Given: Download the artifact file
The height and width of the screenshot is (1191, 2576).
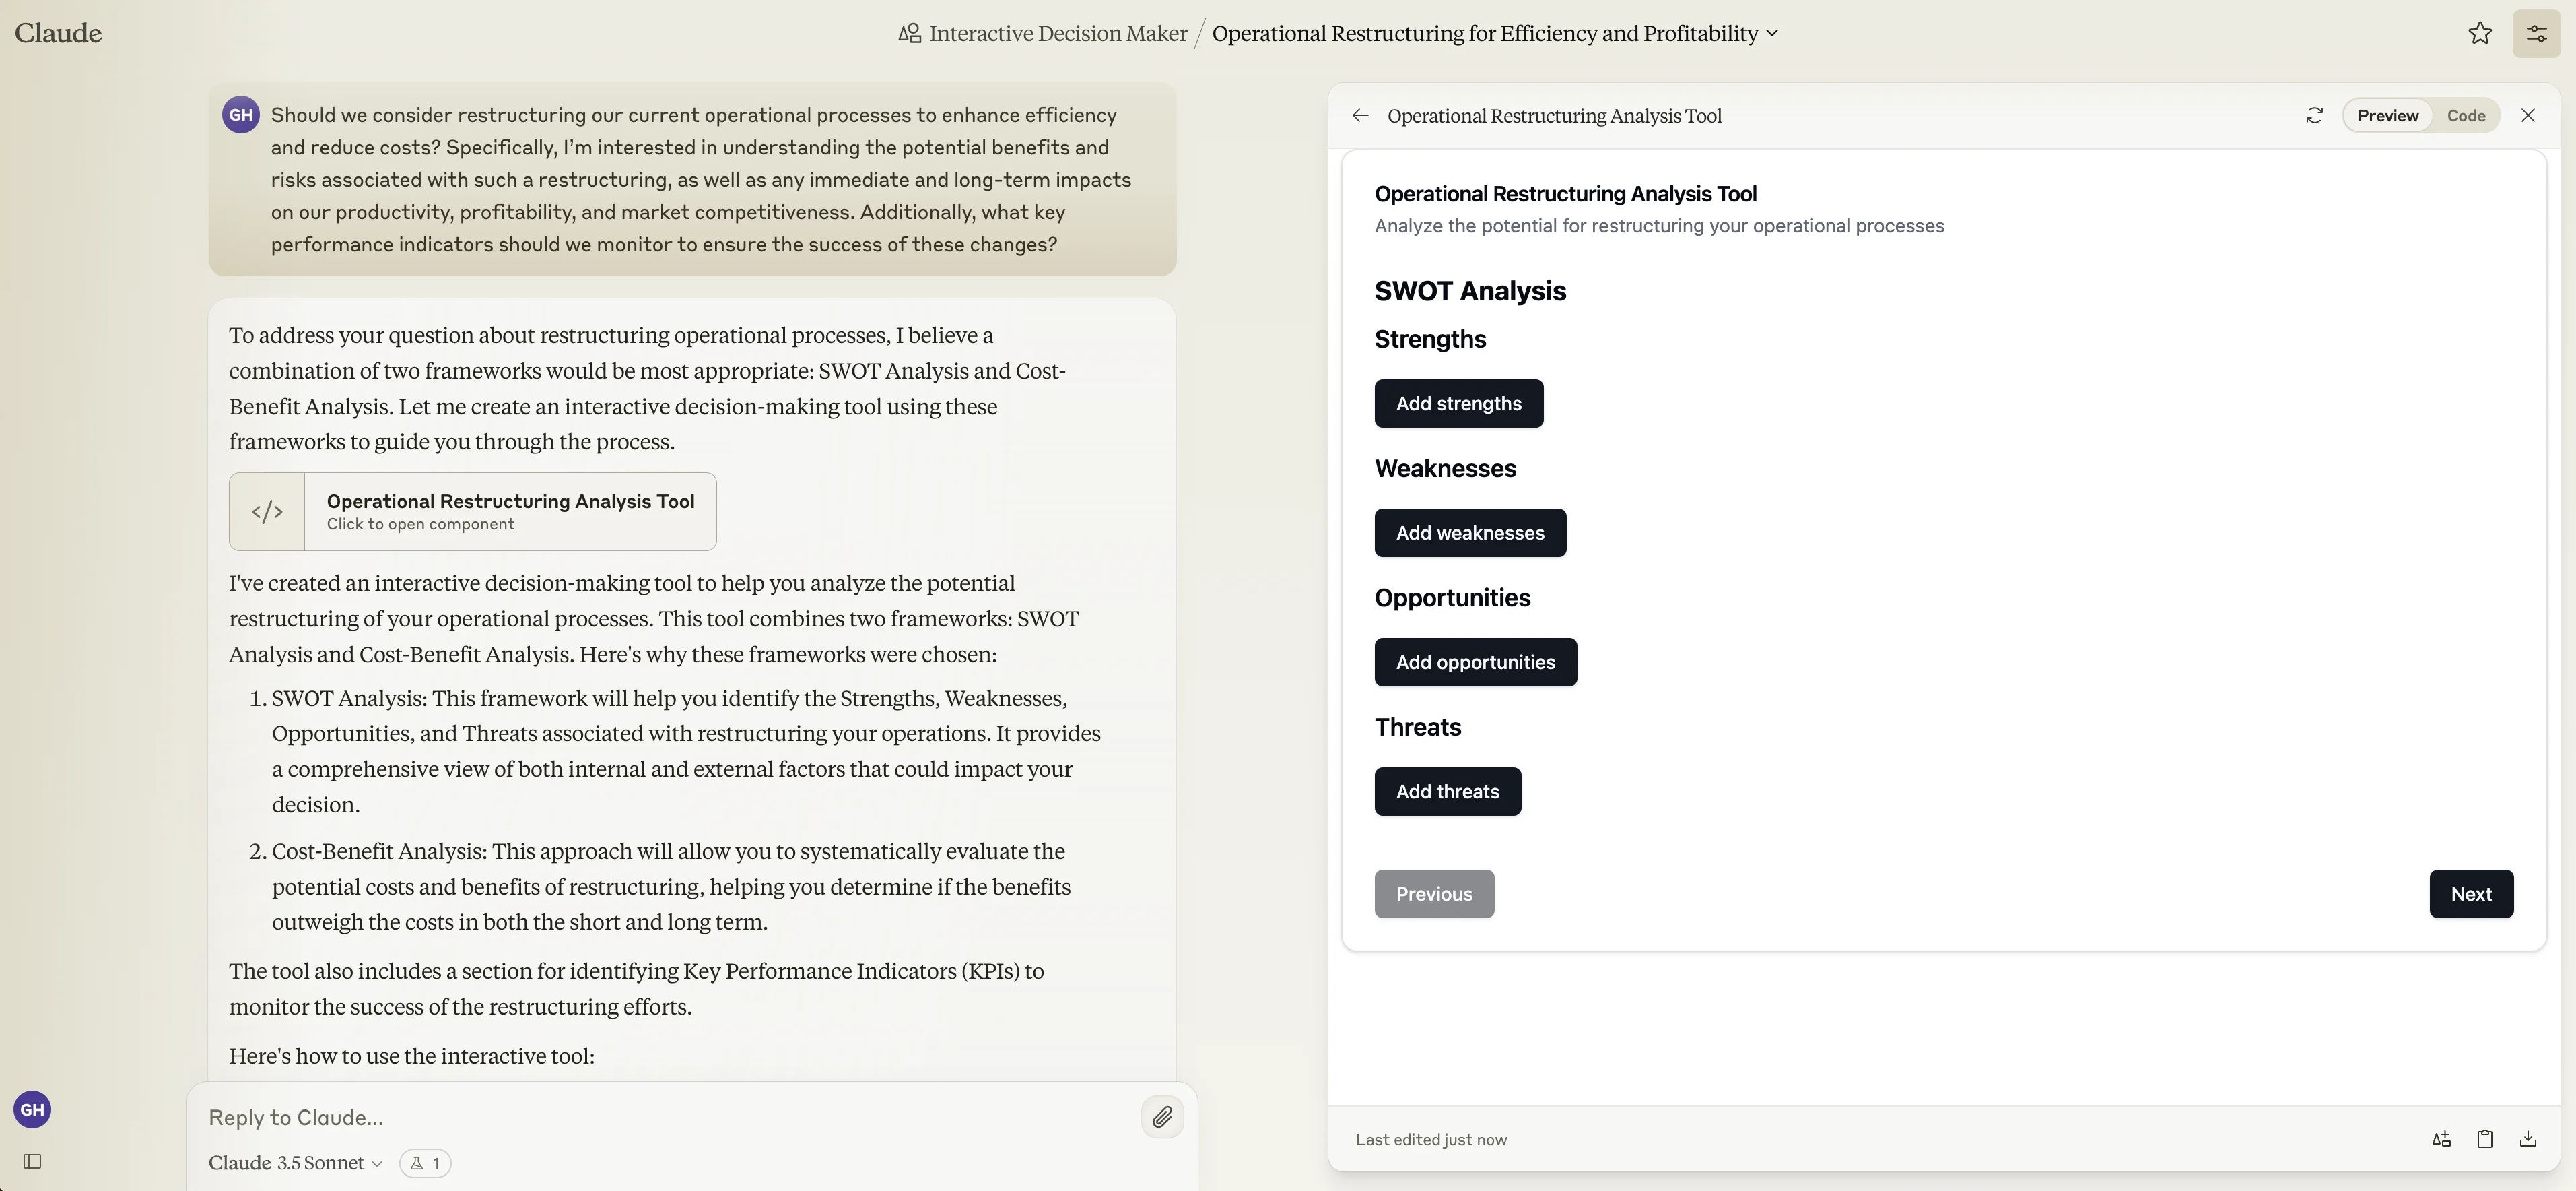Looking at the screenshot, I should [2527, 1139].
